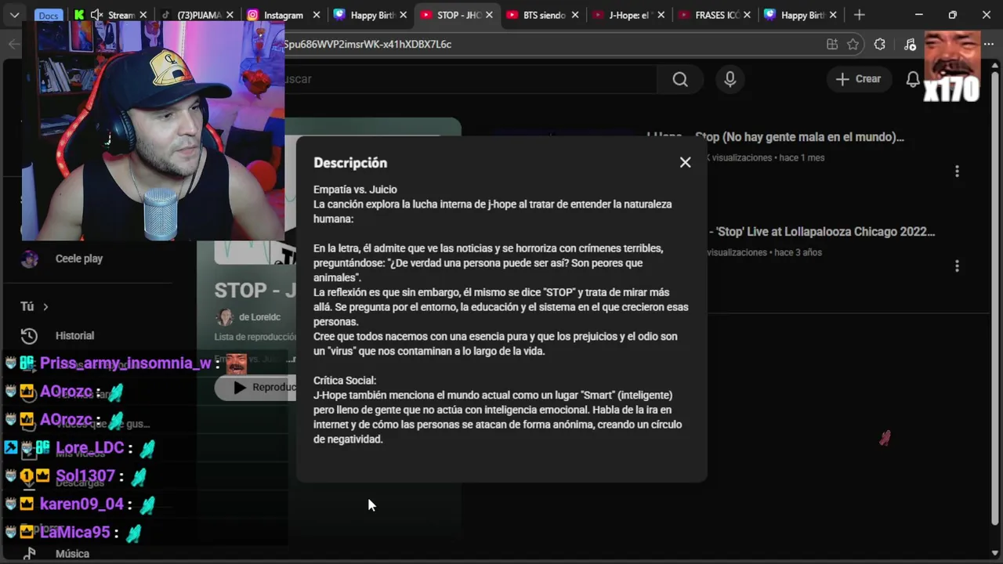Screen dimensions: 1003x564
Task: Click the Reproducir play button
Action: [255, 387]
